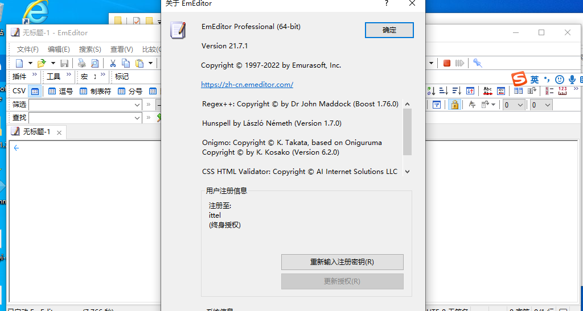The width and height of the screenshot is (583, 311).
Task: Open Internet Explorer desktop icon
Action: pyautogui.click(x=35, y=13)
